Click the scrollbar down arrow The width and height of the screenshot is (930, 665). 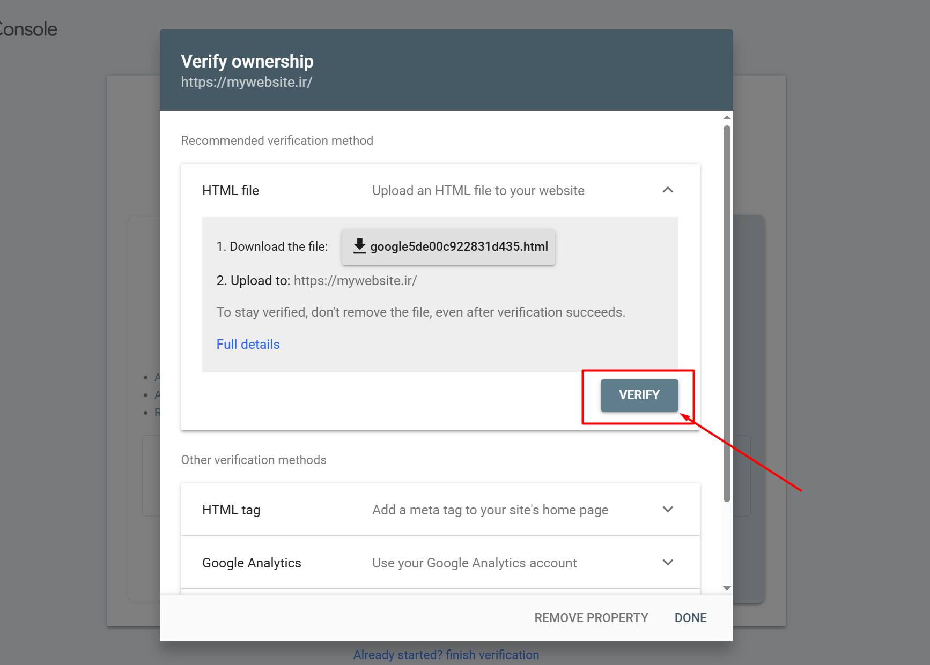[x=727, y=588]
